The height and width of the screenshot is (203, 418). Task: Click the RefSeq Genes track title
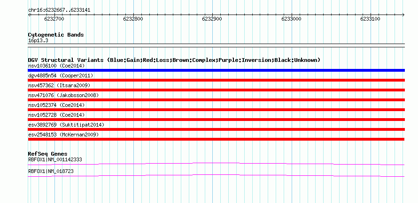[47, 154]
